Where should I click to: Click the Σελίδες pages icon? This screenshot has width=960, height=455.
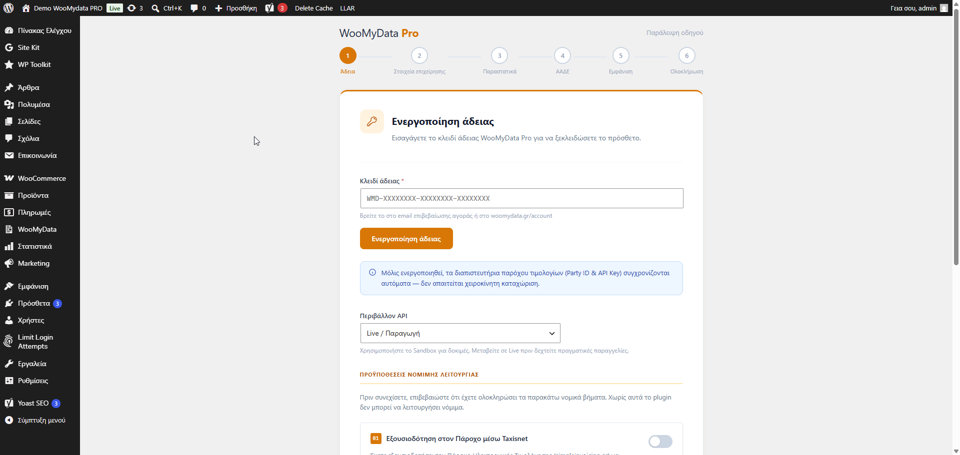coord(9,121)
